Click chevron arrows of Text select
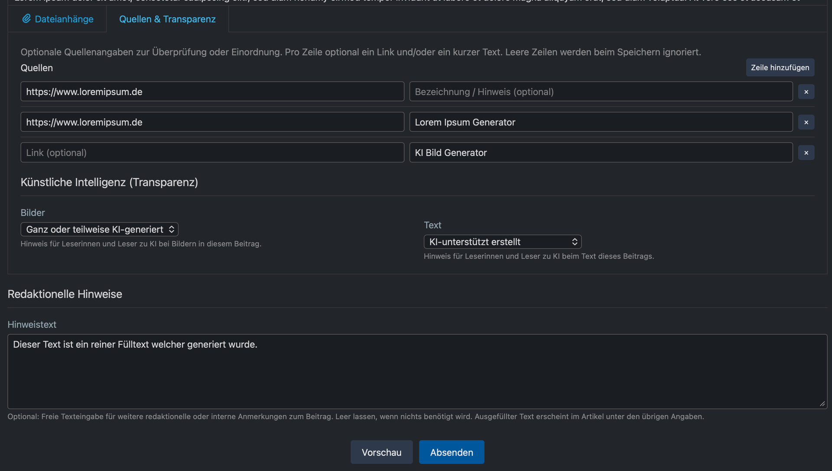This screenshot has height=471, width=832. (x=575, y=242)
